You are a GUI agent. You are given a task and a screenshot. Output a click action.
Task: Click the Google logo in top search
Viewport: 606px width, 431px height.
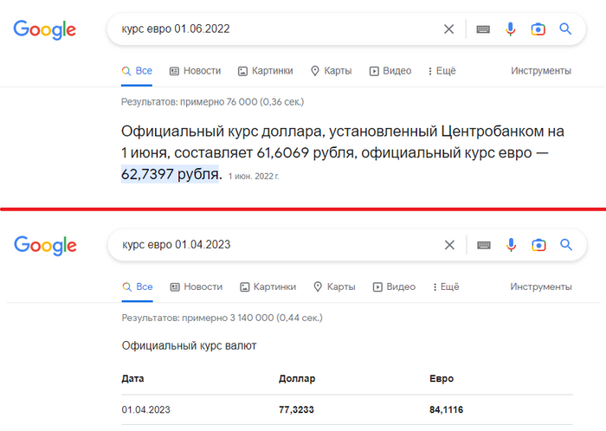(45, 29)
